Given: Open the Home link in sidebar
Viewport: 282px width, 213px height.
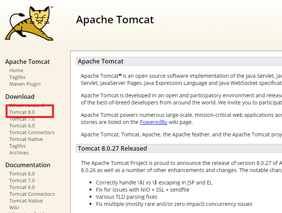Looking at the screenshot, I should [x=16, y=70].
